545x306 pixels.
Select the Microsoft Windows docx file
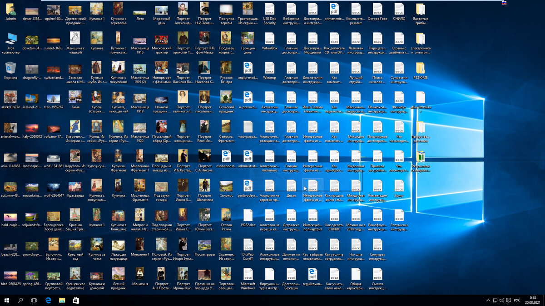point(248,274)
